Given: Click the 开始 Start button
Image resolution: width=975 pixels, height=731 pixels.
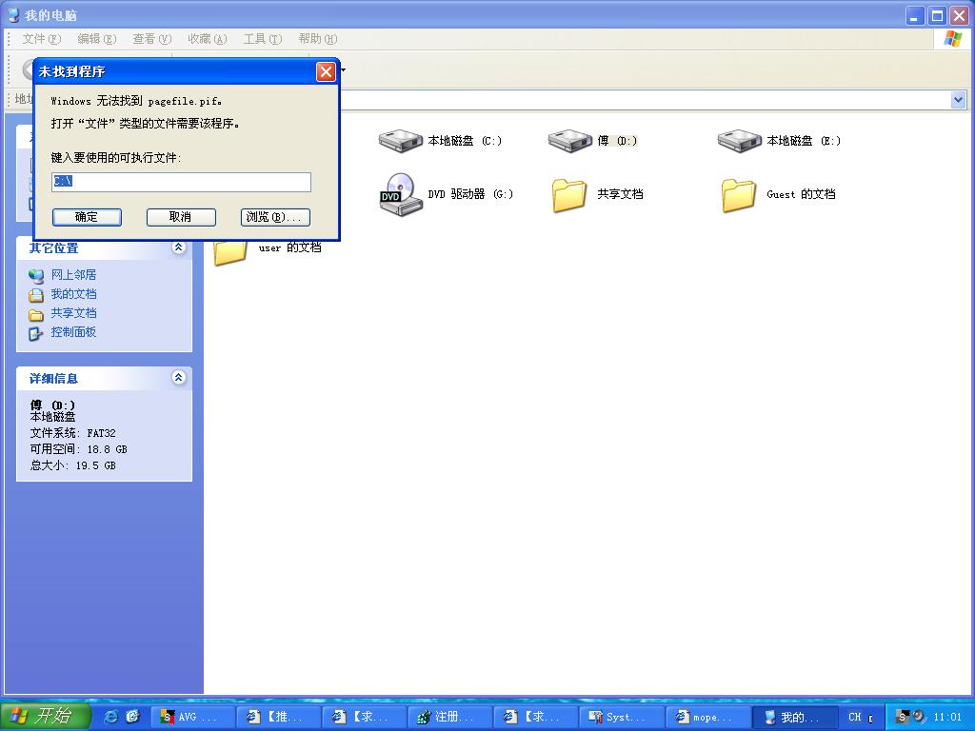Looking at the screenshot, I should point(46,716).
